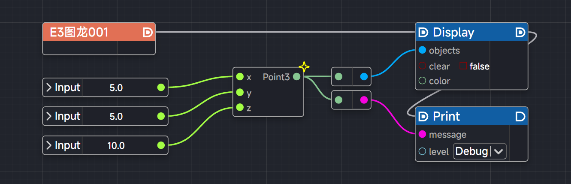571x184 pixels.
Task: Click the Point3 output port
Action: tap(296, 77)
